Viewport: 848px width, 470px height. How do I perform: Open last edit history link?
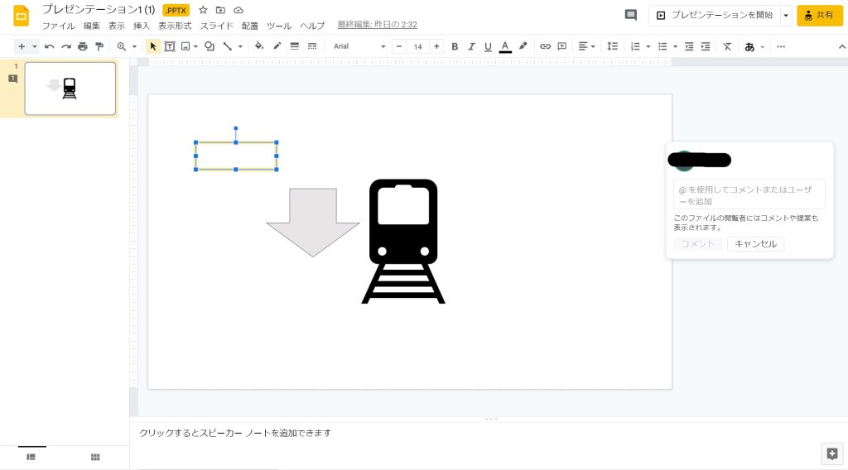[377, 24]
